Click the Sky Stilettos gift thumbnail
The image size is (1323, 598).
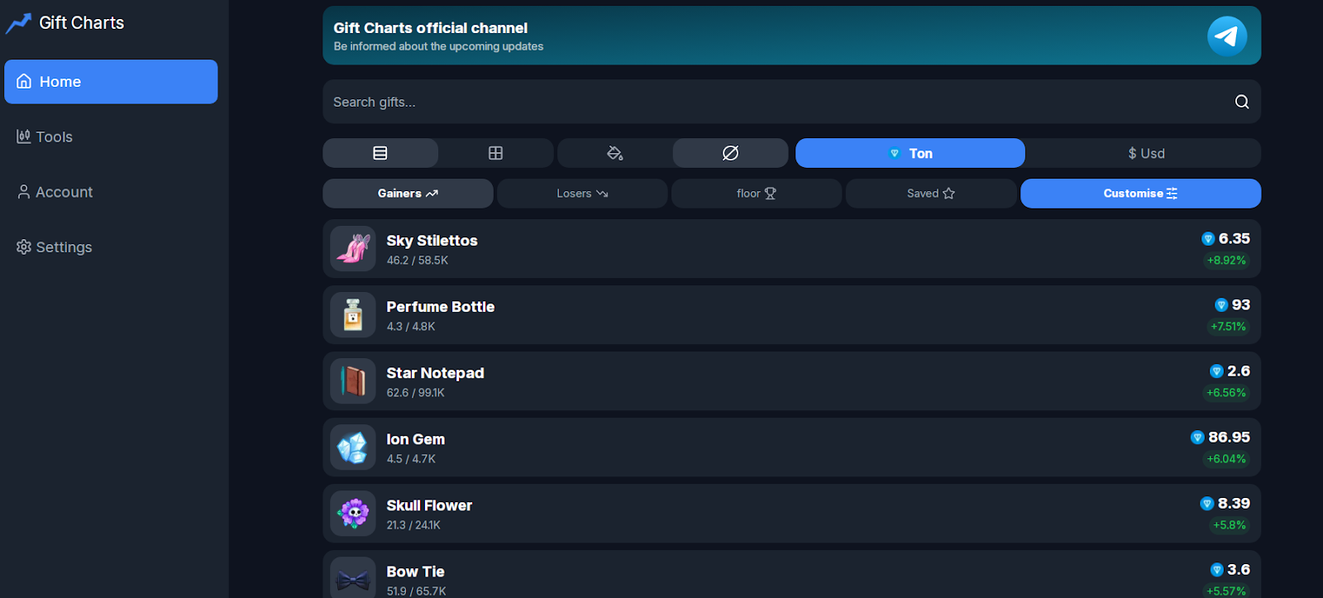(x=353, y=249)
